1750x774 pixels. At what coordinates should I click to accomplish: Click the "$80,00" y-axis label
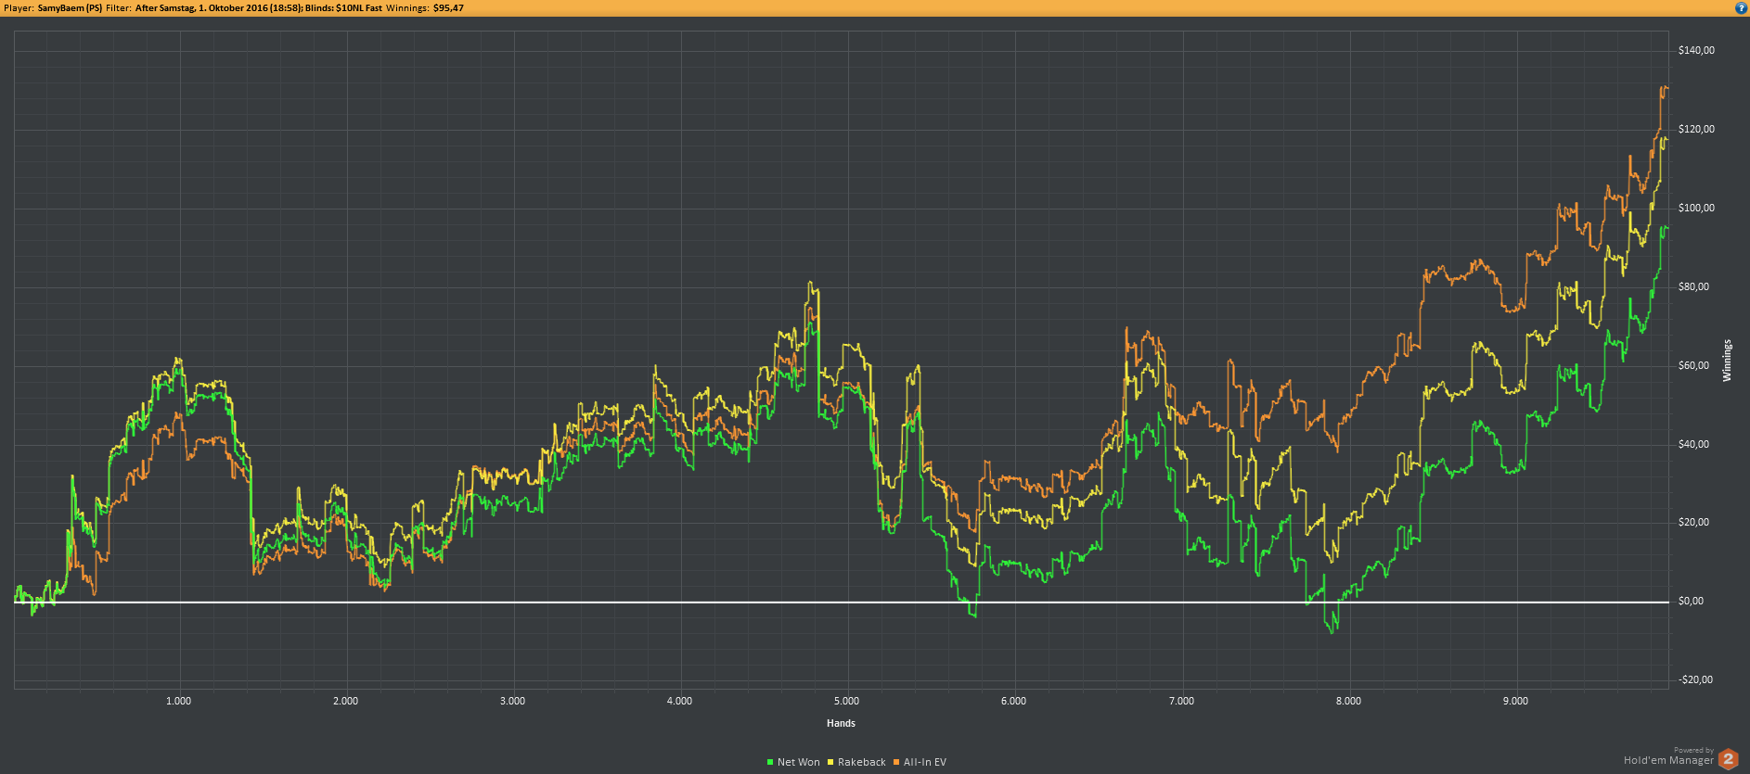coord(1693,286)
